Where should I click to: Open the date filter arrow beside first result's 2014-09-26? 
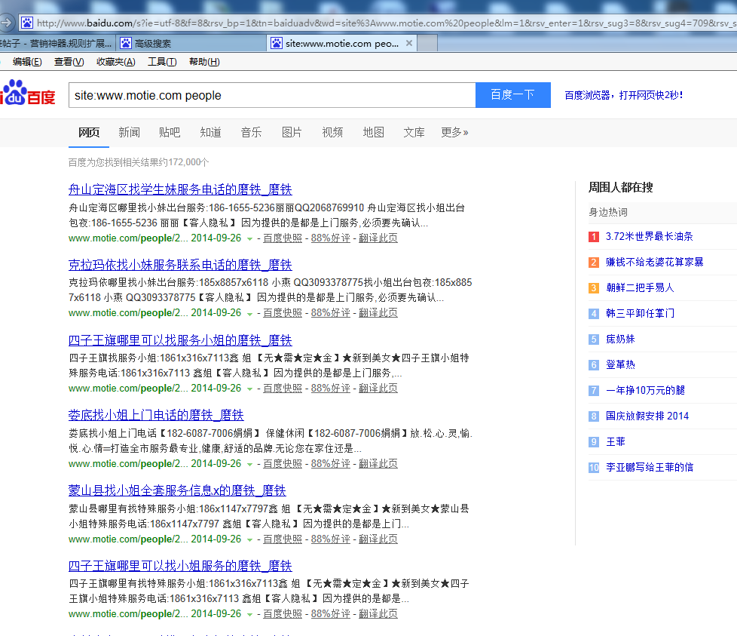(x=249, y=238)
